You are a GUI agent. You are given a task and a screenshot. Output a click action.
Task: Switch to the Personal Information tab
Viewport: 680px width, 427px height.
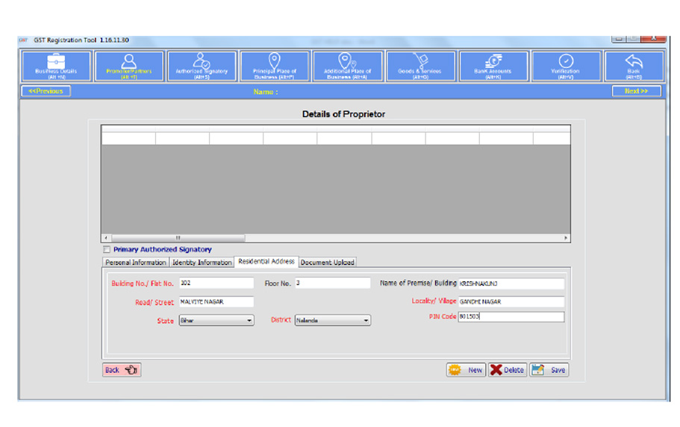tap(135, 263)
